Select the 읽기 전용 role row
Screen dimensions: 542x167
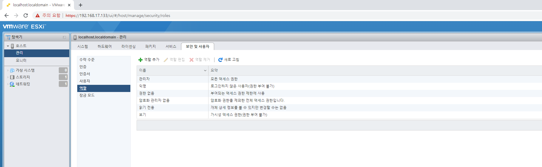tap(339, 107)
